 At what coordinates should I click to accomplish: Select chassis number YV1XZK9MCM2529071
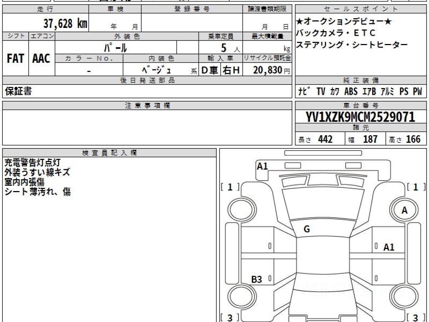click(x=361, y=117)
